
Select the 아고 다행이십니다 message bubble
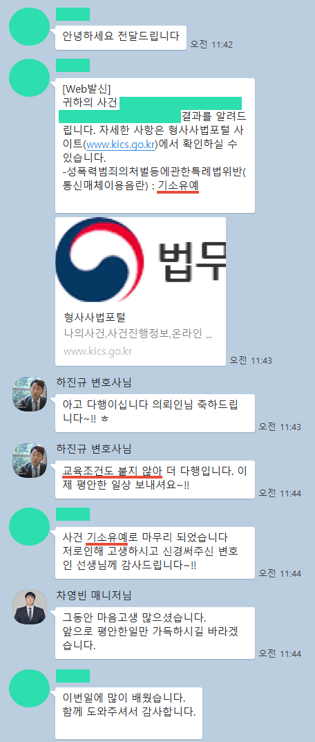[x=155, y=413]
